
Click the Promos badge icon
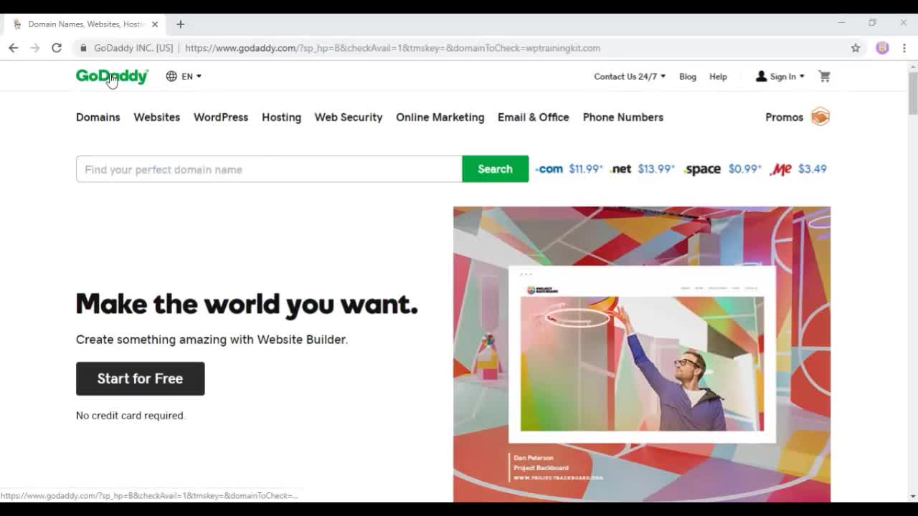coord(820,117)
